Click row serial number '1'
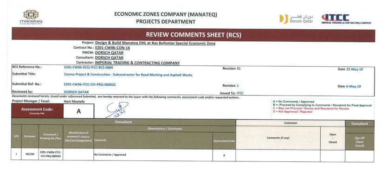Image resolution: width=388 pixels, height=192 pixels. (x=16, y=154)
